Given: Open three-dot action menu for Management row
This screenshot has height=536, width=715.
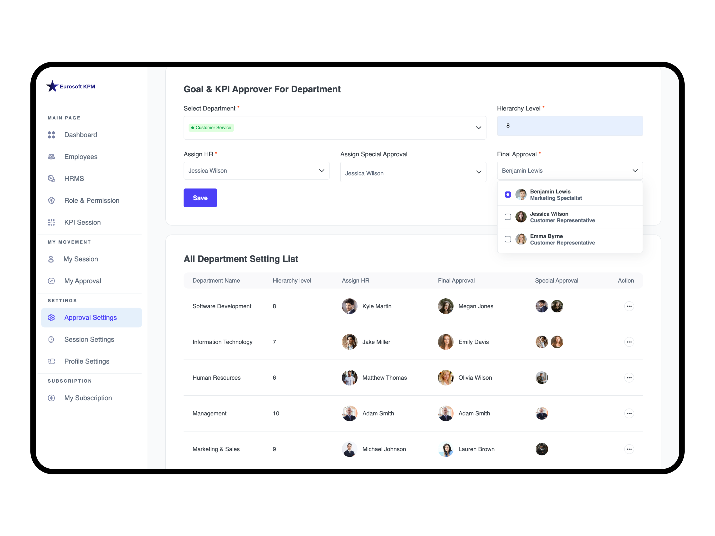Looking at the screenshot, I should point(629,414).
